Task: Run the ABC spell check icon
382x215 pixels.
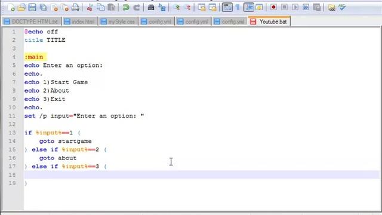Action: (x=342, y=8)
